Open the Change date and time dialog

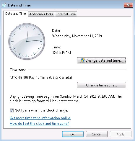coord(102,60)
